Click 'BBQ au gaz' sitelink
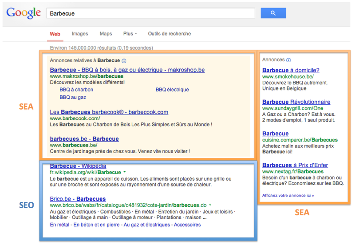 click(73, 97)
